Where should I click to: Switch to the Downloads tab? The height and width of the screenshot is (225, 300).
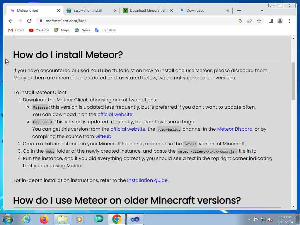[195, 11]
